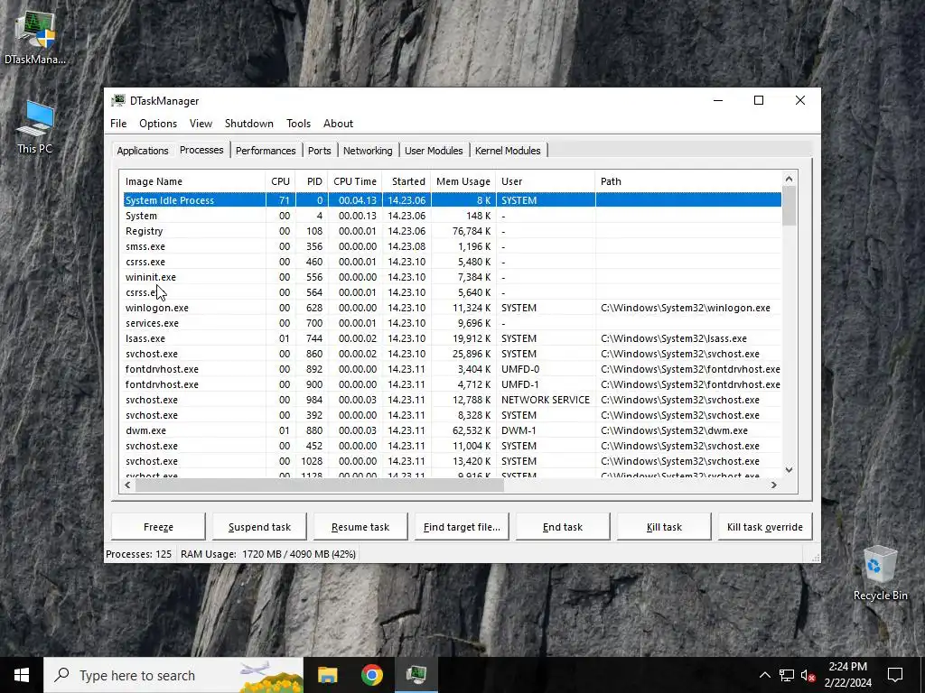Sort by the Path column header
Viewport: 925px width, 693px height.
(x=687, y=181)
